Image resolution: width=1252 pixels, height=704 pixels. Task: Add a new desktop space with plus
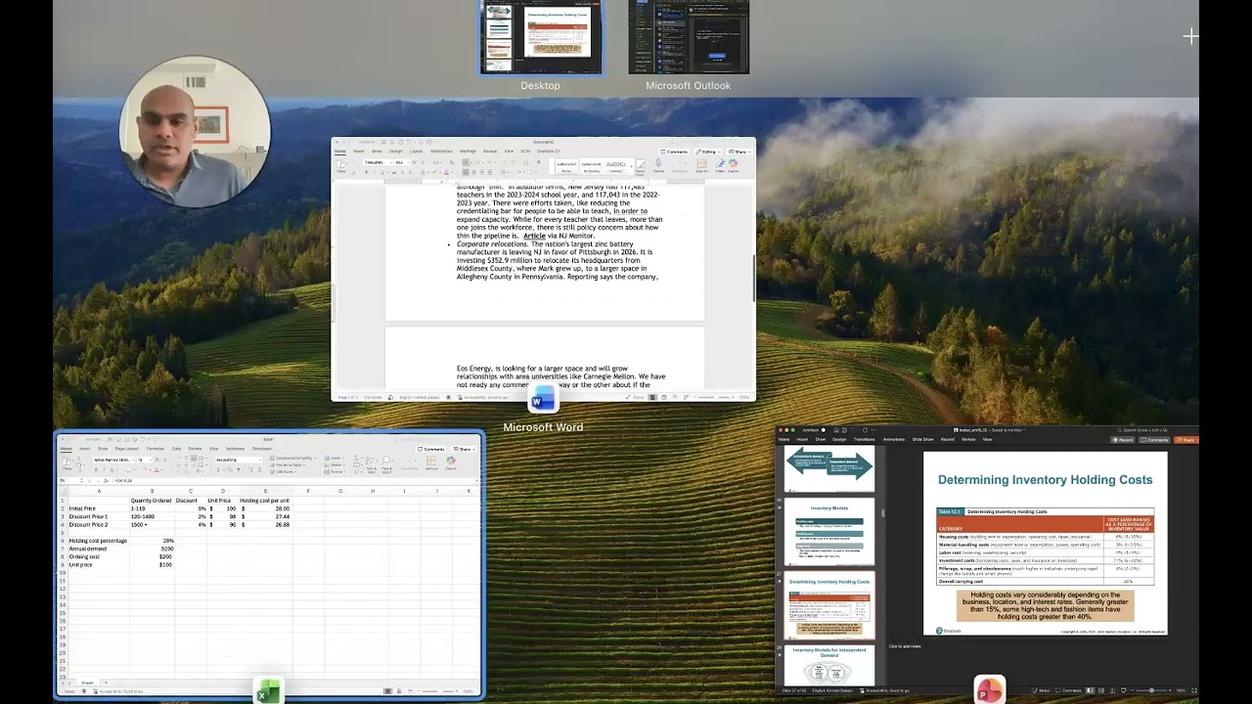(x=1190, y=36)
